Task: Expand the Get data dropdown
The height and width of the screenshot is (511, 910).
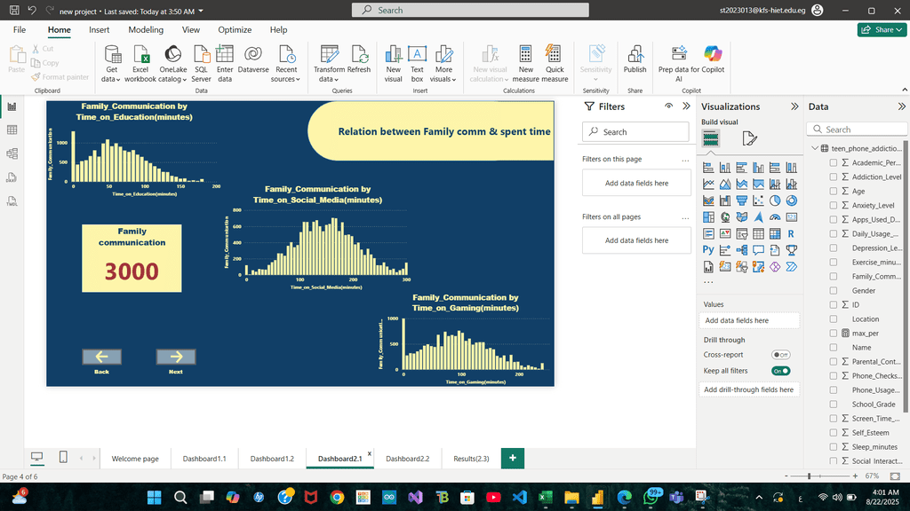Action: pyautogui.click(x=112, y=79)
